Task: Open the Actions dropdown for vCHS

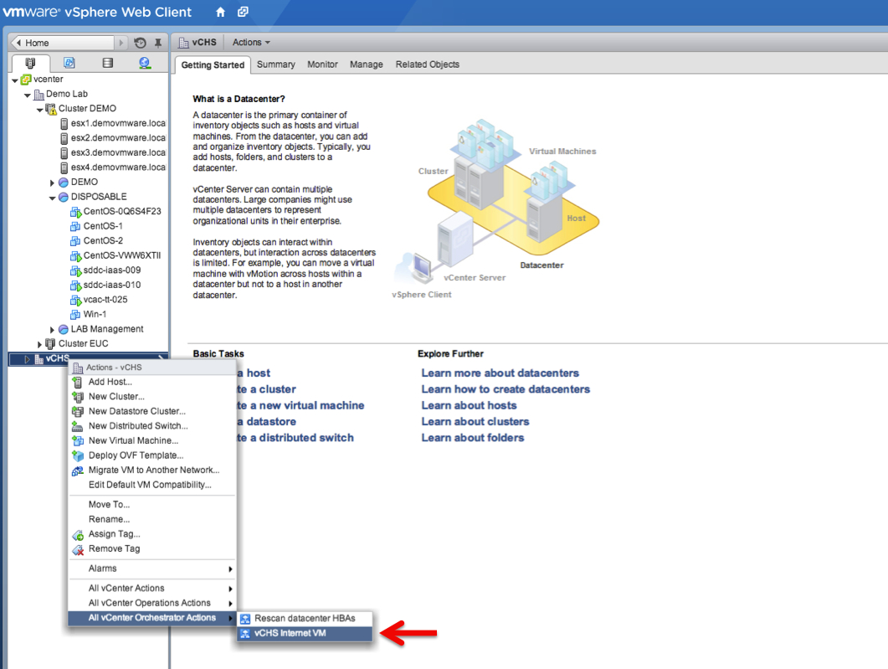Action: click(251, 43)
